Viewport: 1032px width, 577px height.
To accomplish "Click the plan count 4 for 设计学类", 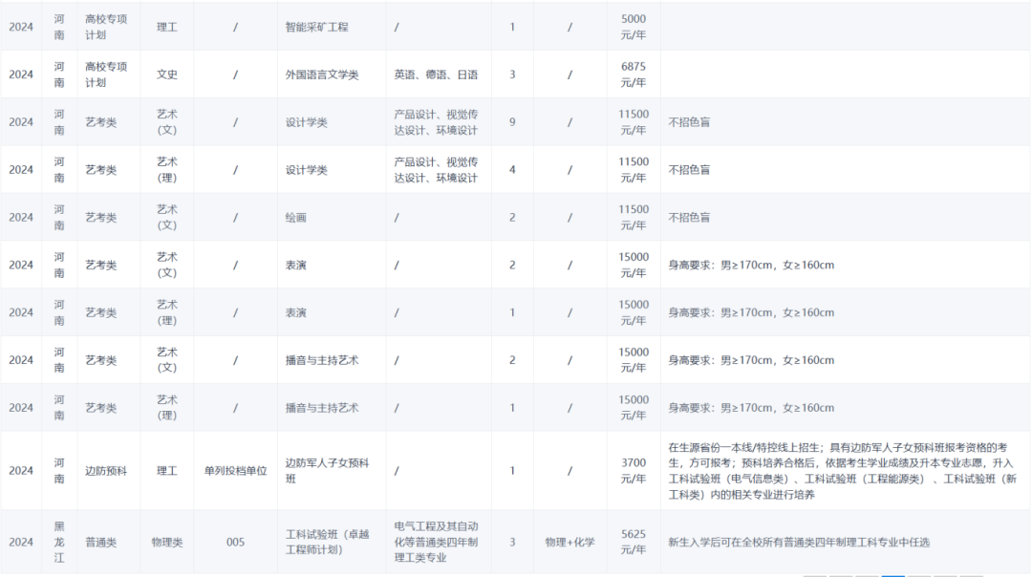I will click(512, 170).
